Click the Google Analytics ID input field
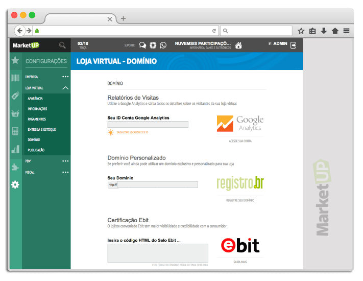363x281 pixels. (148, 124)
